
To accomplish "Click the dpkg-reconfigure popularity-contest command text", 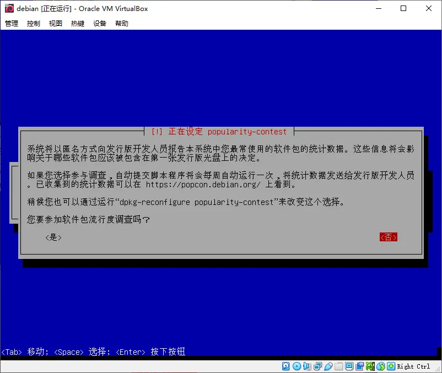I will (x=197, y=202).
